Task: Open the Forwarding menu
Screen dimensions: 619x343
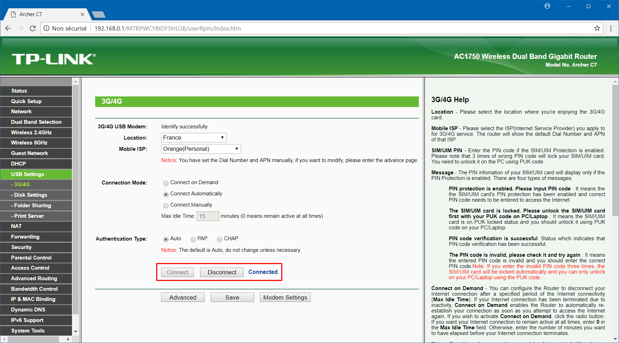Action: [x=36, y=237]
